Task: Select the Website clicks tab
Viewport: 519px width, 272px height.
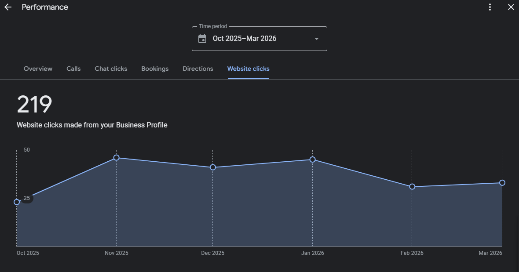Action: pyautogui.click(x=248, y=69)
